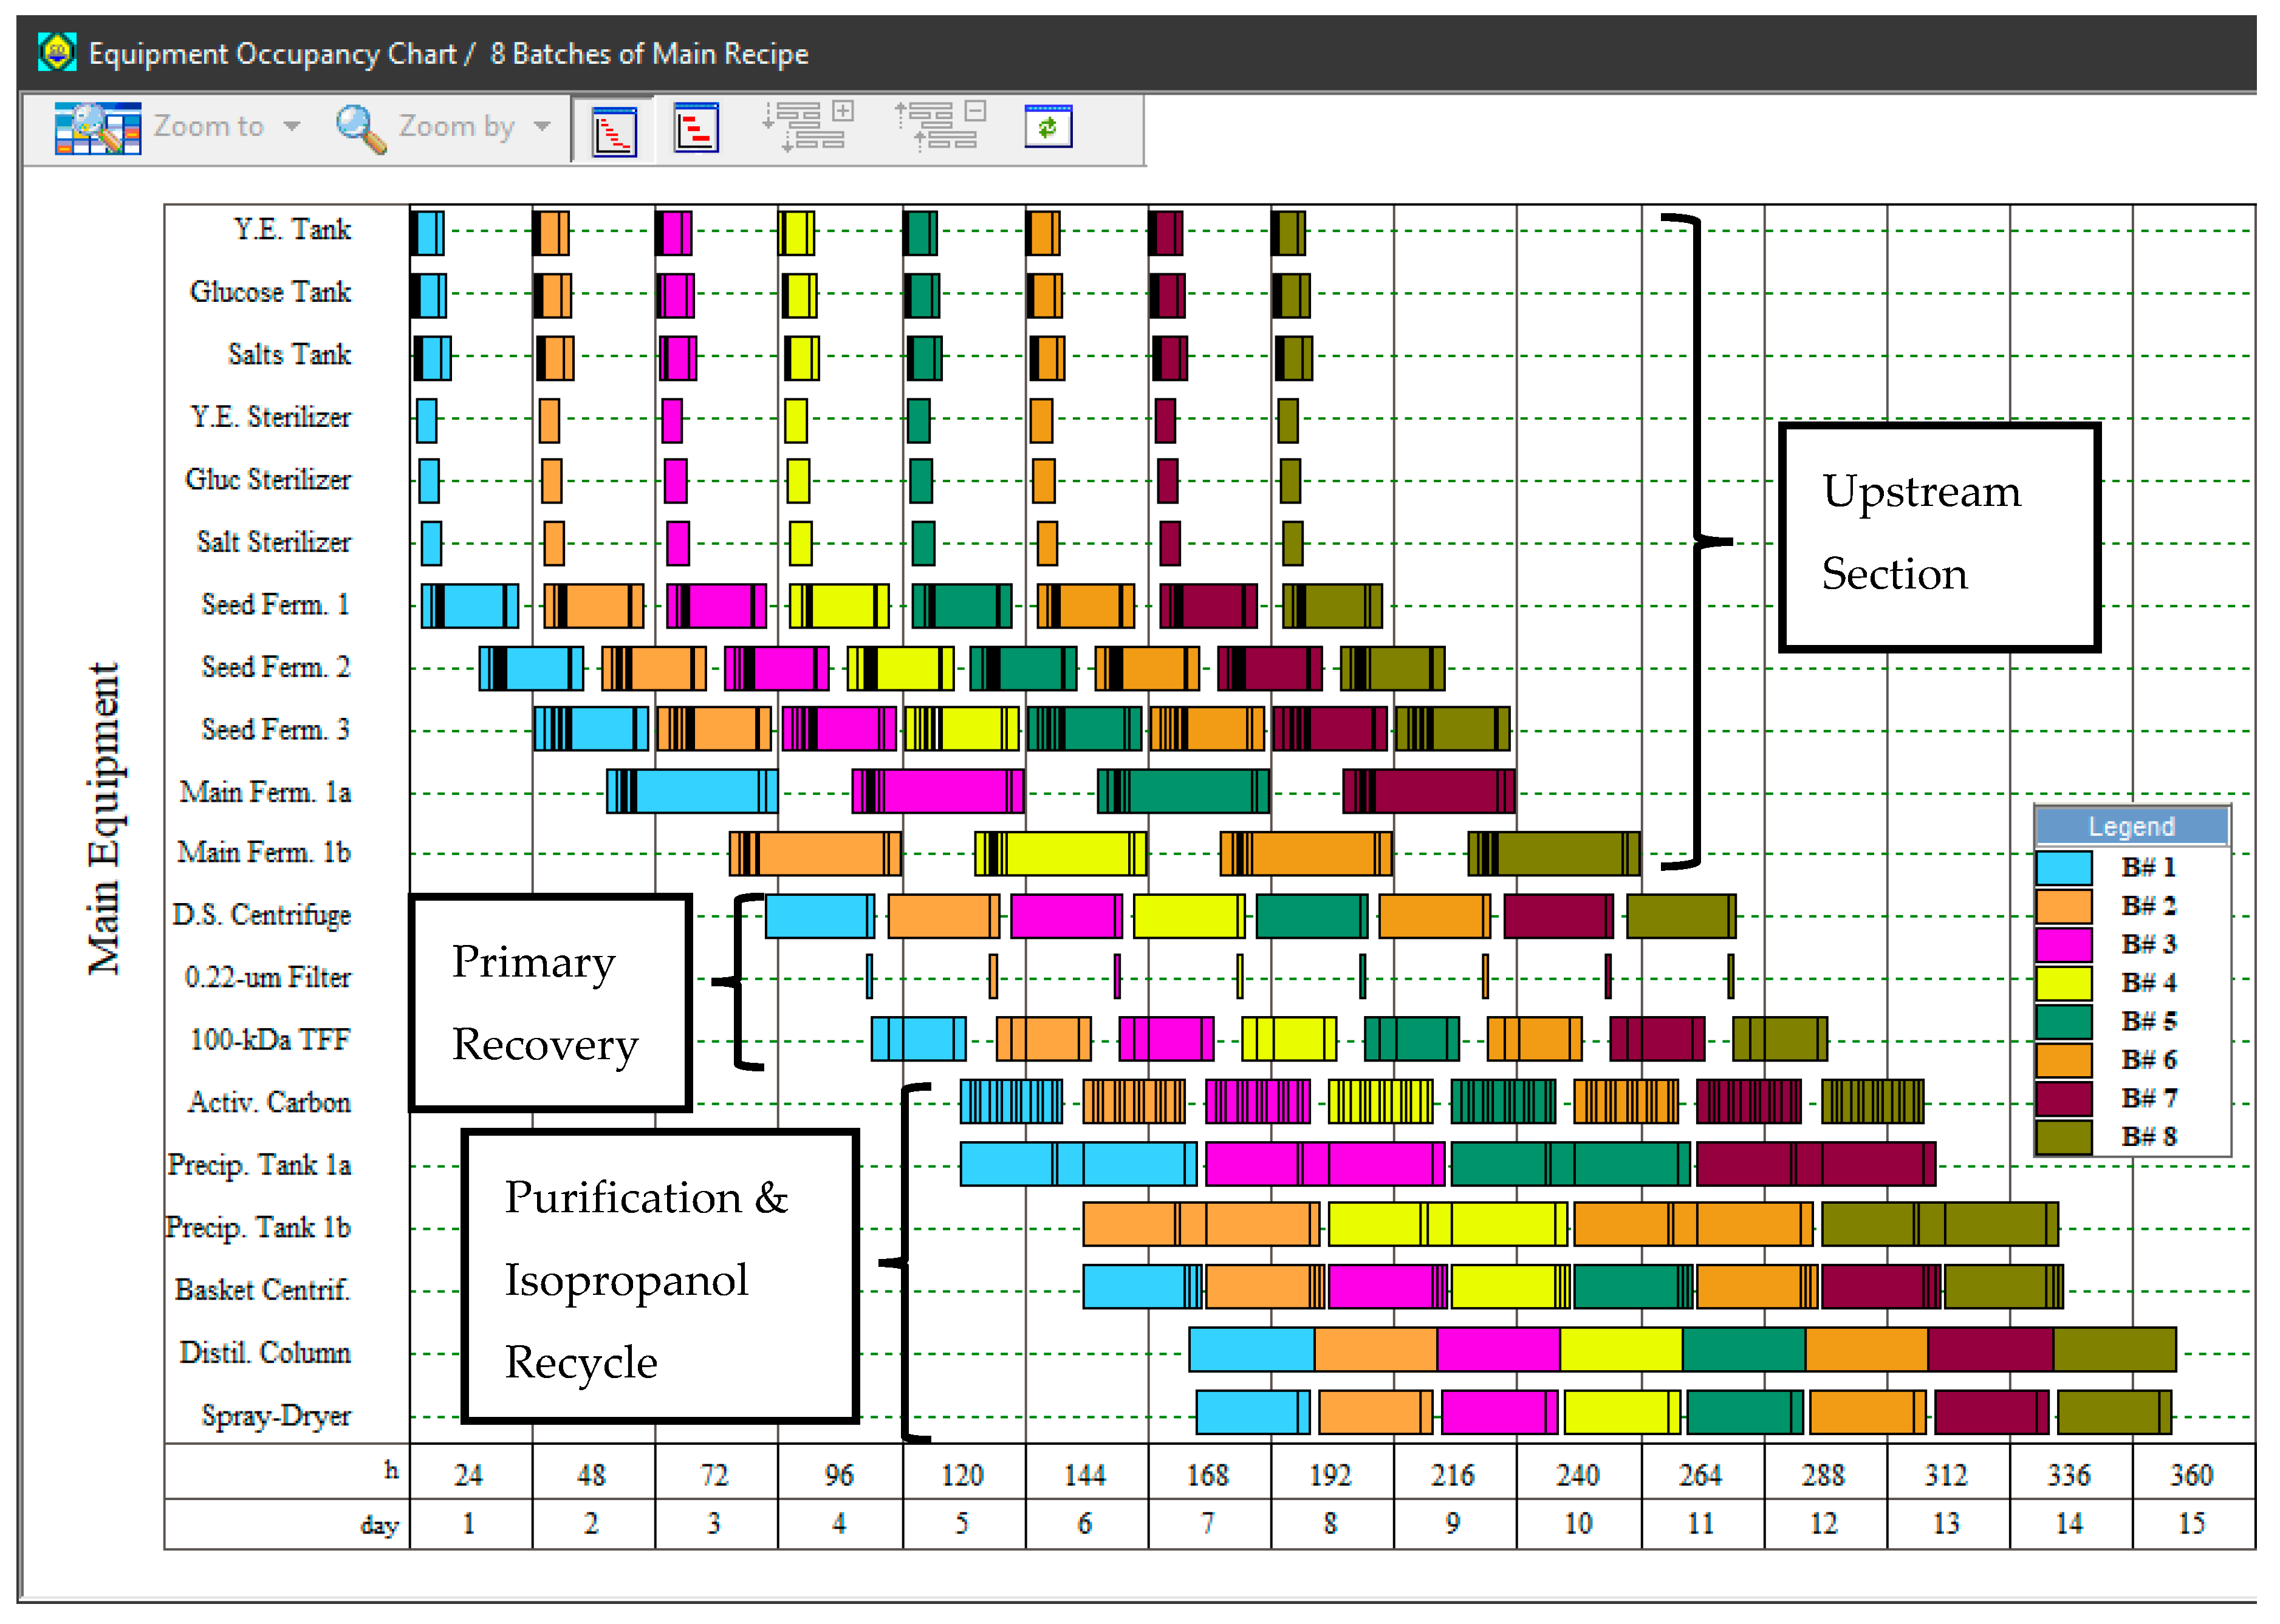Select the Y.E. Tank equipment row label
Viewport: 2280px width, 1624px height.
coord(292,230)
